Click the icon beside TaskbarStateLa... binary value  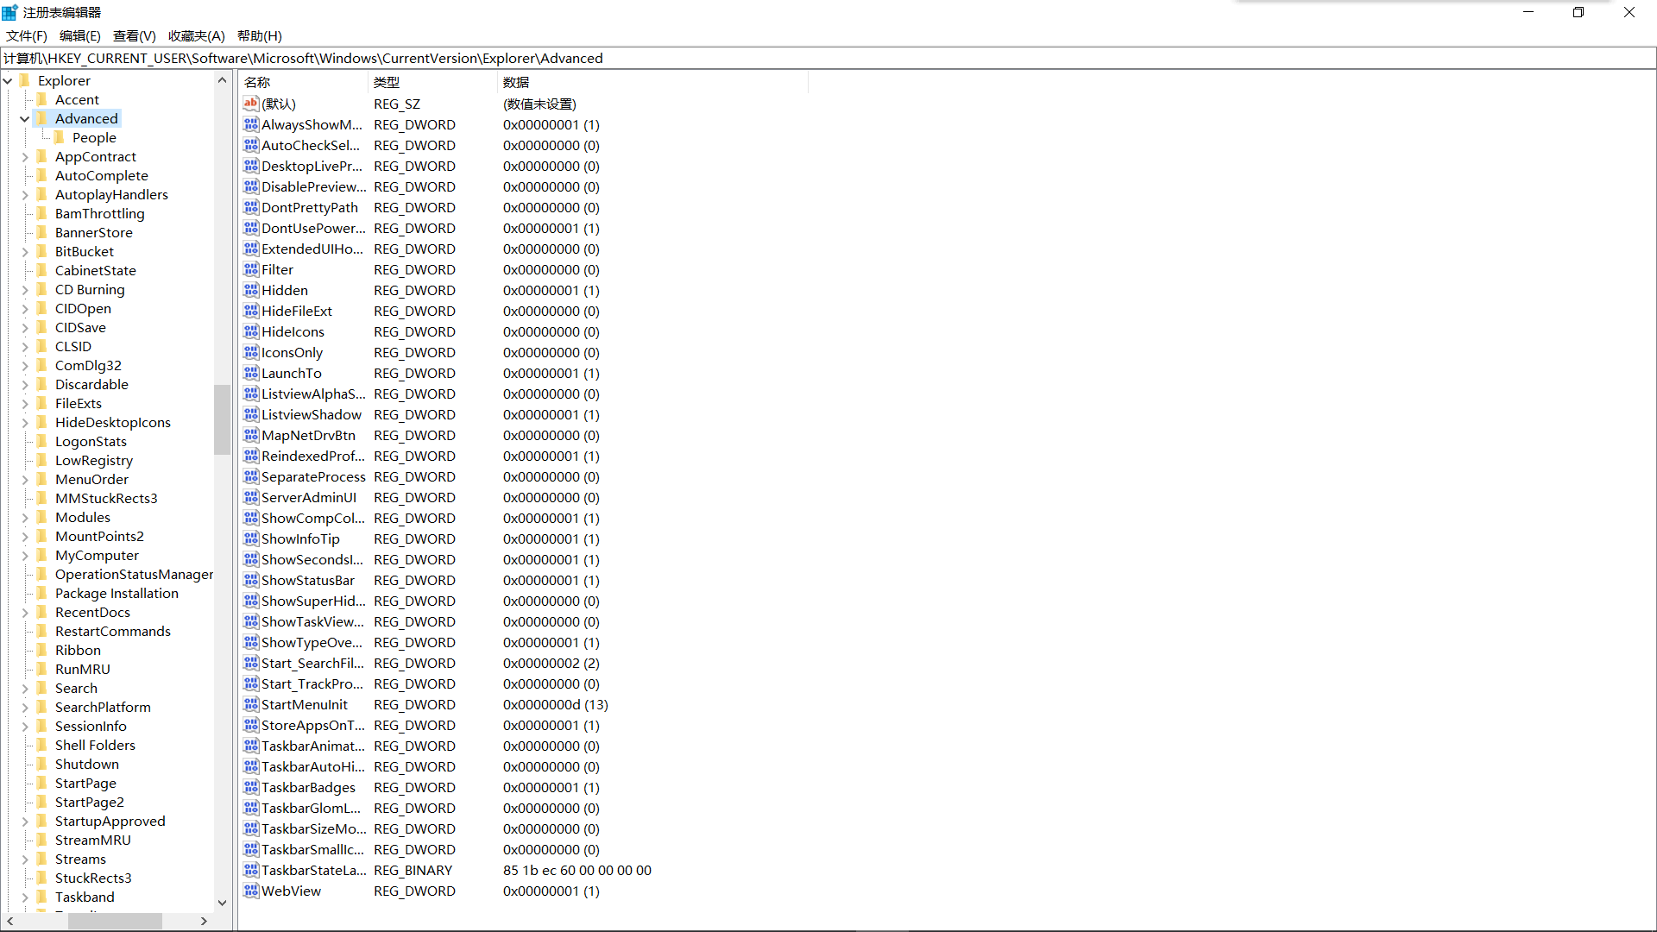point(250,870)
